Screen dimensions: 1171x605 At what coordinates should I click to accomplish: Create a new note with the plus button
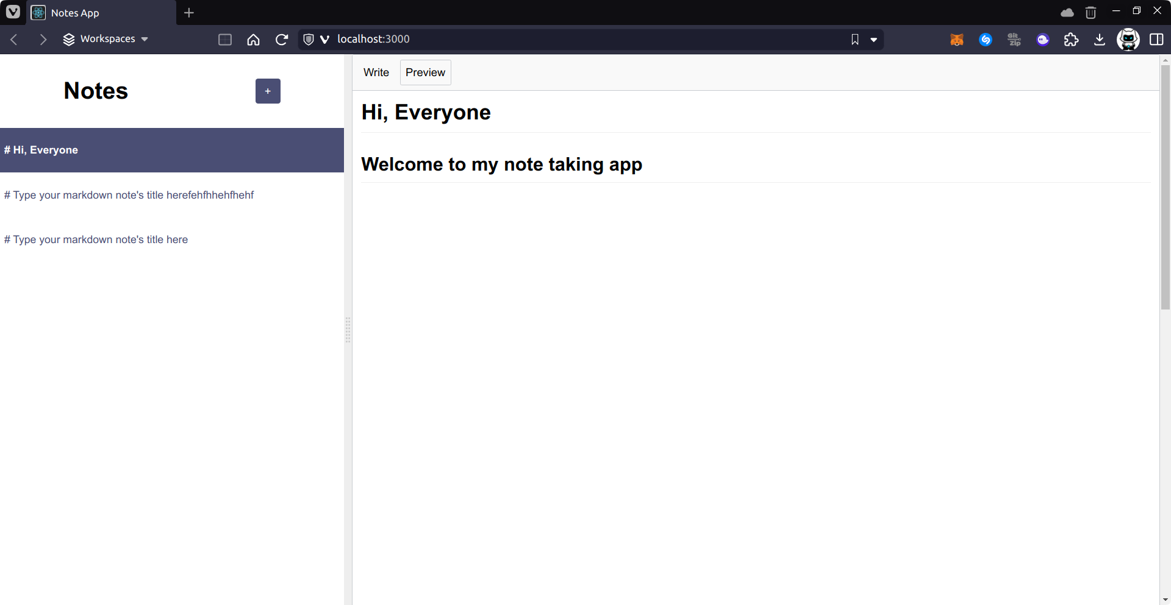[x=268, y=91]
